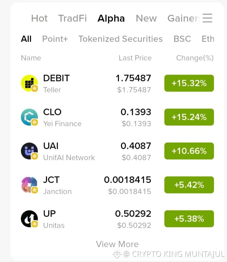Tap the DEBIT Teller coin logo
This screenshot has height=262, width=227.
29,83
